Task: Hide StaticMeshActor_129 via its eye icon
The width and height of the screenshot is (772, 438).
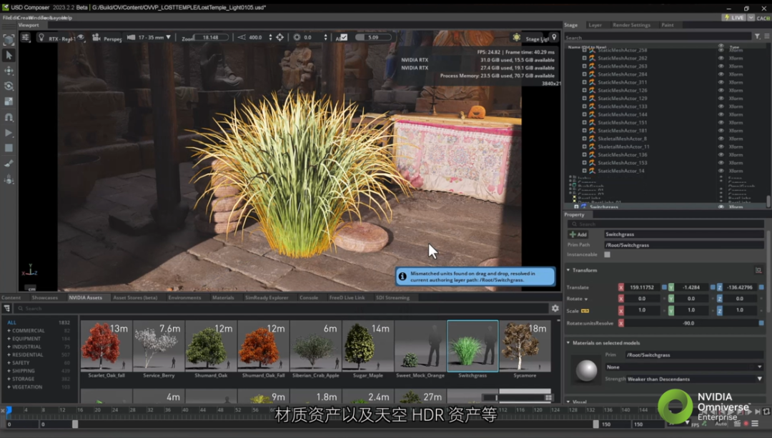Action: [x=721, y=99]
